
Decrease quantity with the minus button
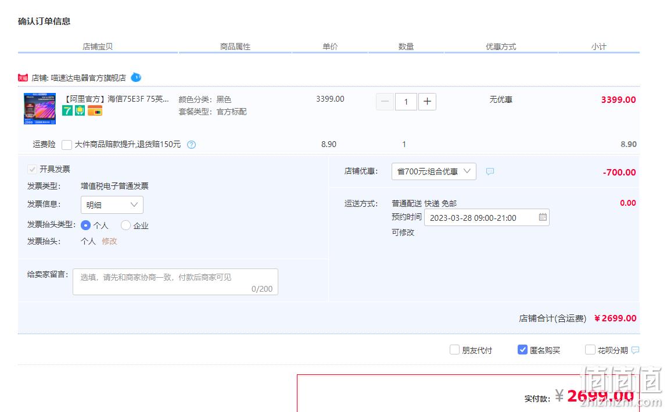385,102
